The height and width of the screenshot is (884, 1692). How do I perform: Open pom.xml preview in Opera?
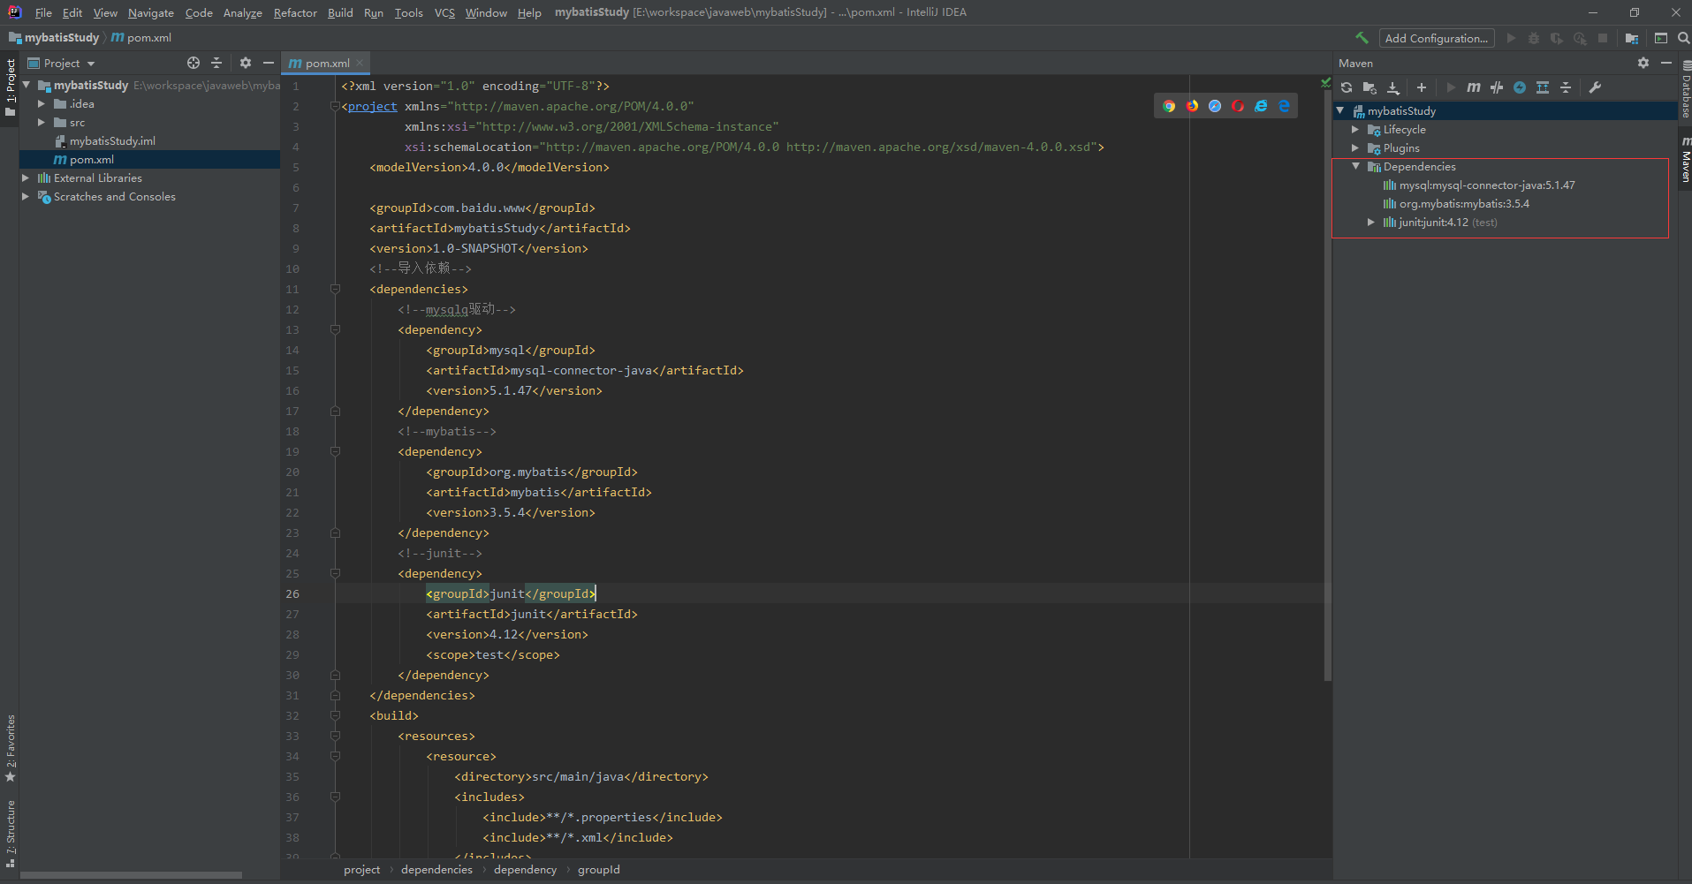point(1238,106)
